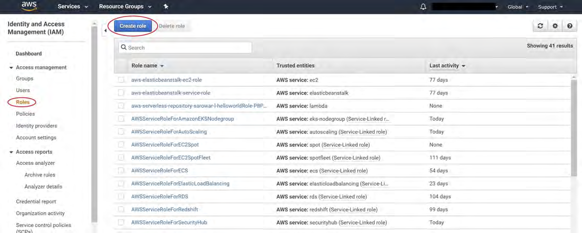This screenshot has height=233, width=582.
Task: Click the pin star icon in top bar
Action: click(166, 7)
